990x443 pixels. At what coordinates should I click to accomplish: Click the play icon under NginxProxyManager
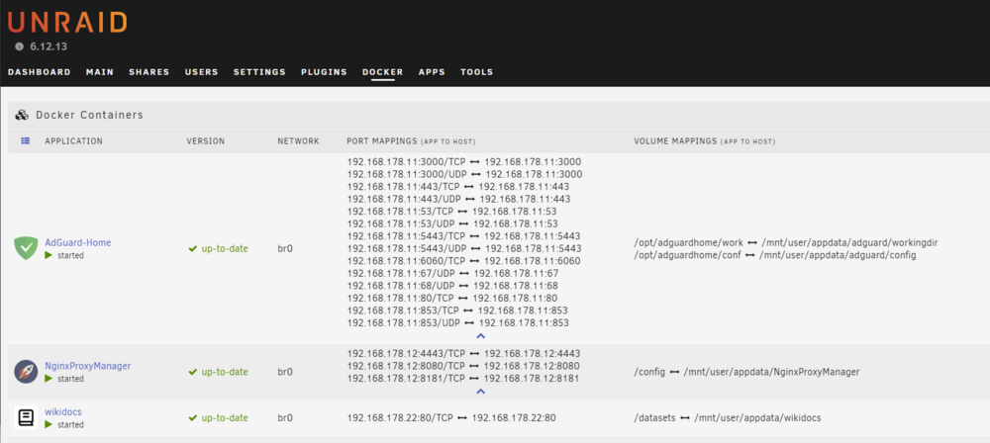[49, 379]
